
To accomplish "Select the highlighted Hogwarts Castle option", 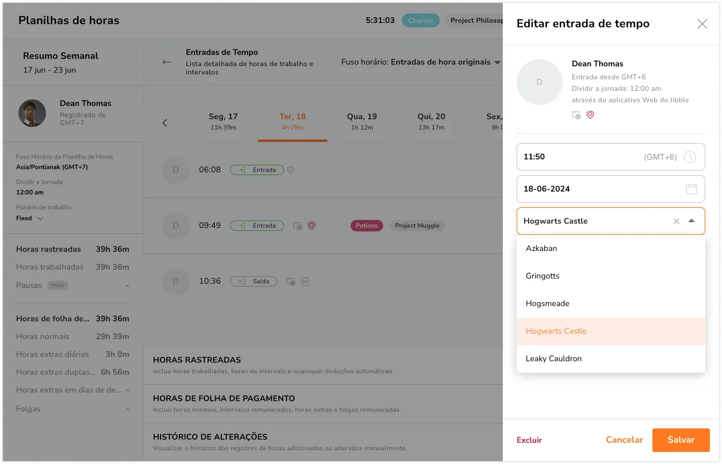I will 611,331.
